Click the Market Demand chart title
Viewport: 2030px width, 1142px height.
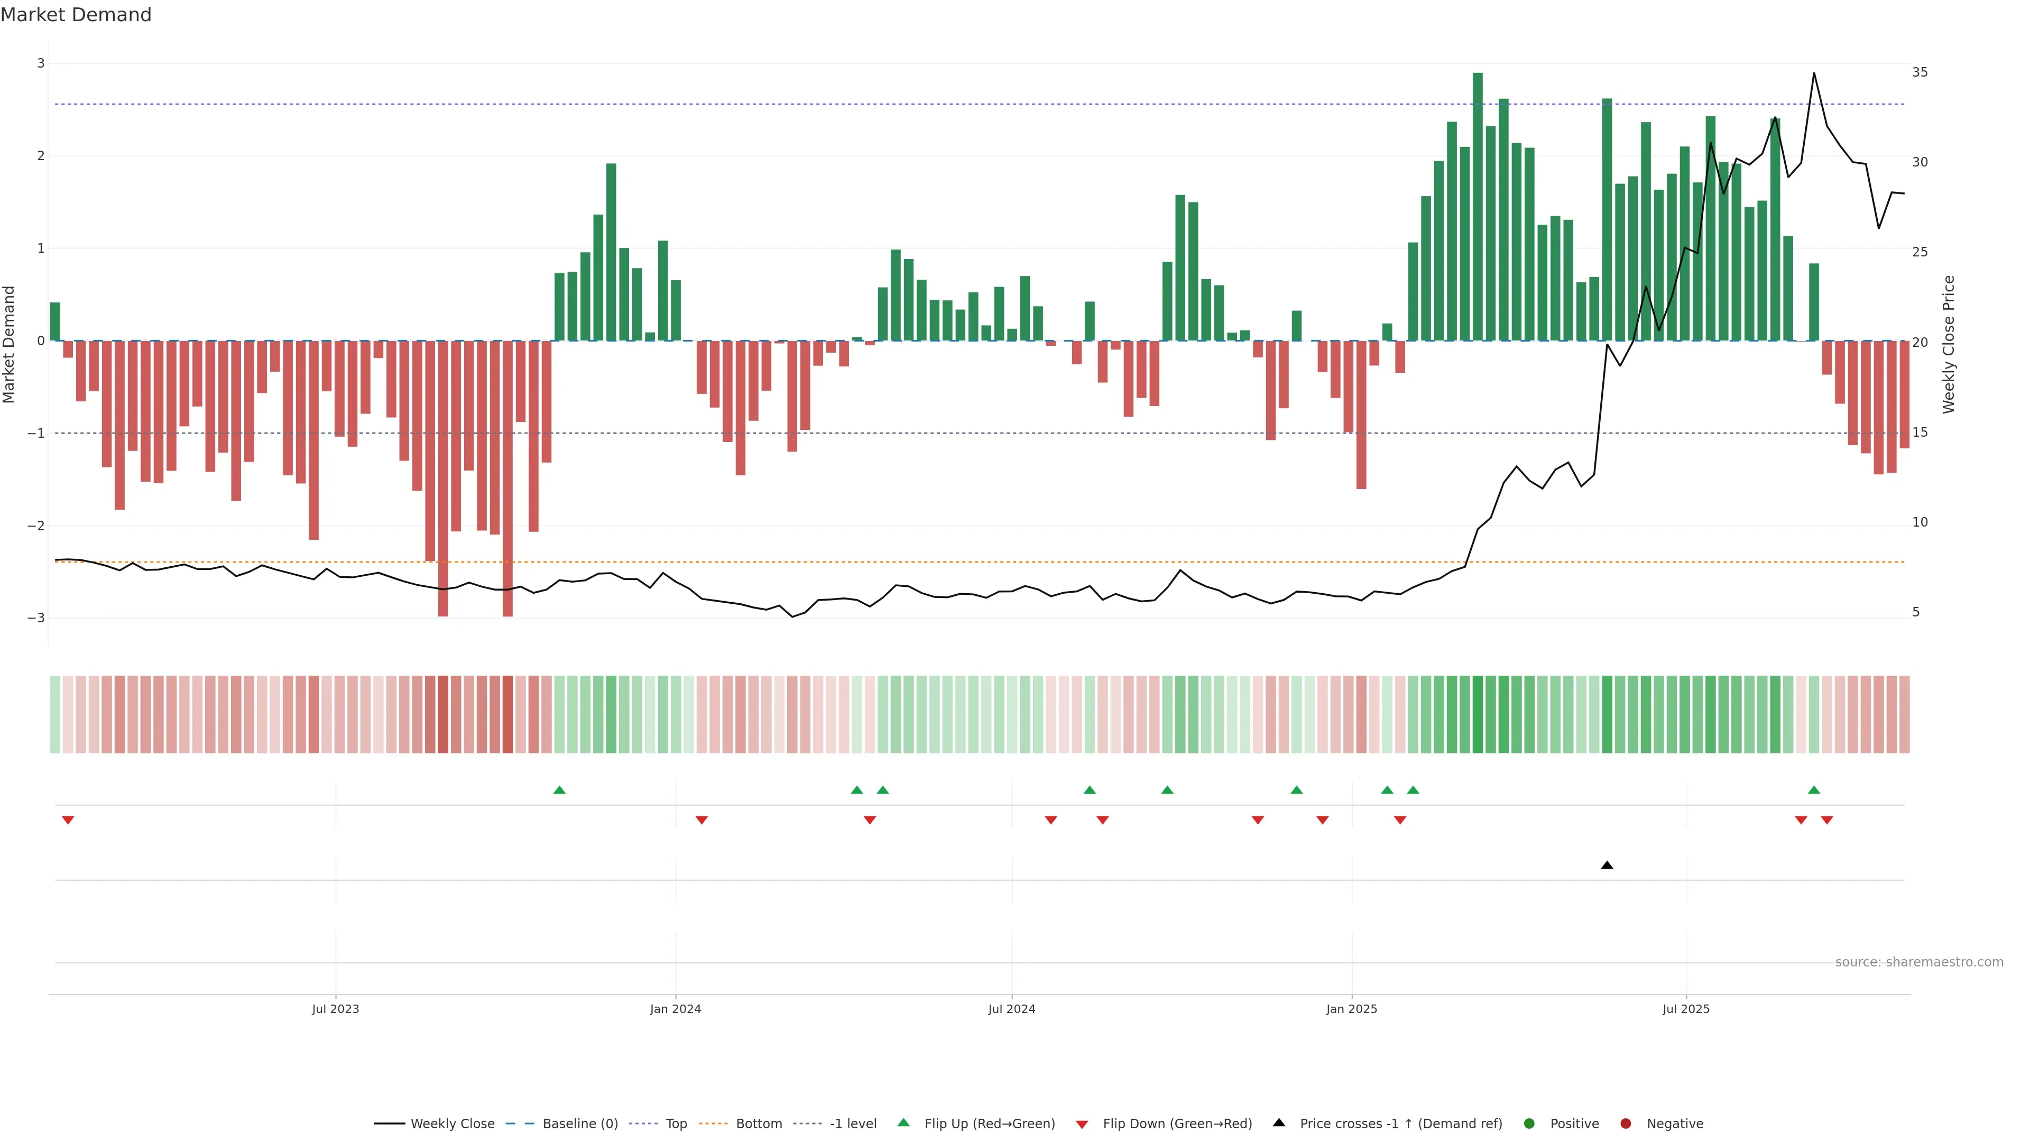point(76,15)
